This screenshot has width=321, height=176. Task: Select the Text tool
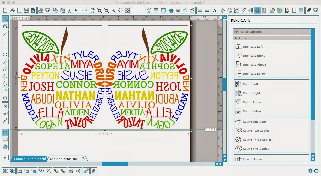click(x=5, y=106)
